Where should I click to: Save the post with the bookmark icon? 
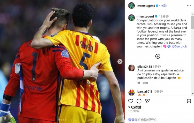[189, 101]
